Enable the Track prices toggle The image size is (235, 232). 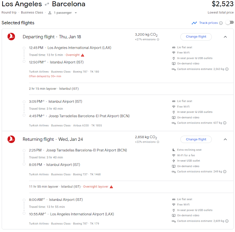click(229, 23)
